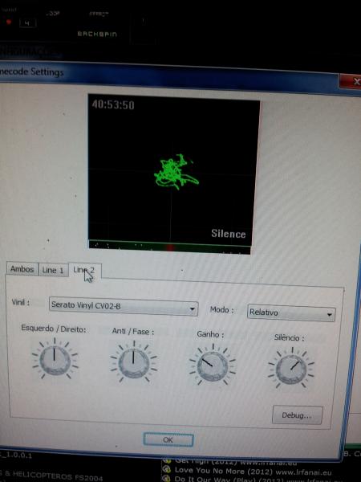Switch to the Ambos tab
The width and height of the screenshot is (361, 482).
pos(22,269)
